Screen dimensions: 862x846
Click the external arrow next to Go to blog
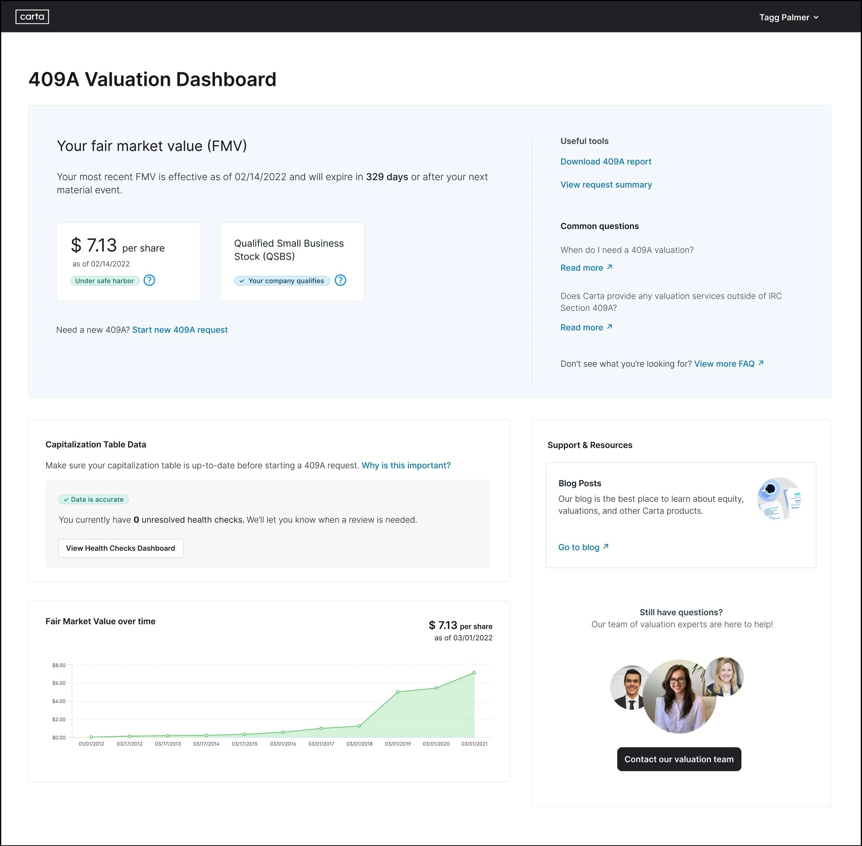click(606, 547)
